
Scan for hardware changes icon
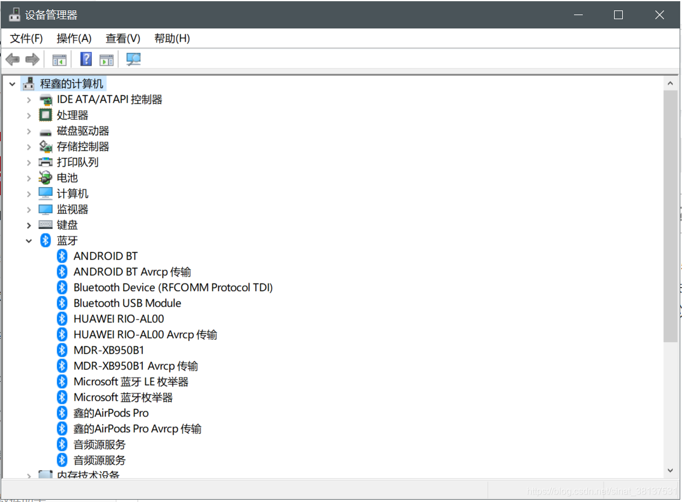[133, 59]
